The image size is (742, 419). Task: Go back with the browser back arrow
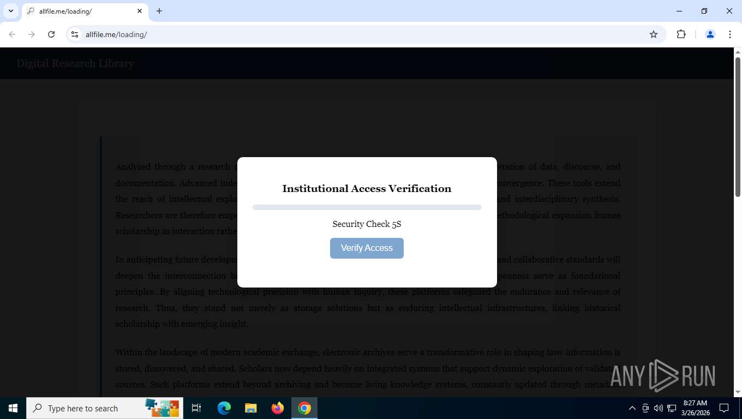(x=12, y=34)
